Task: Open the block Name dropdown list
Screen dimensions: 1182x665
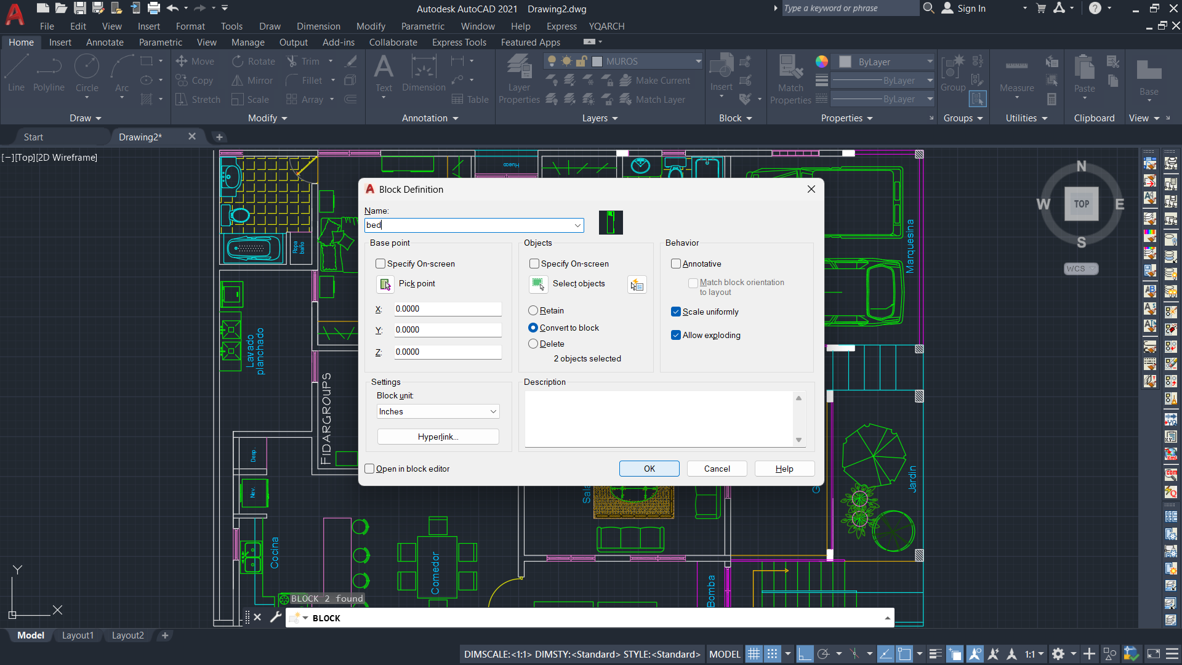Action: point(577,225)
